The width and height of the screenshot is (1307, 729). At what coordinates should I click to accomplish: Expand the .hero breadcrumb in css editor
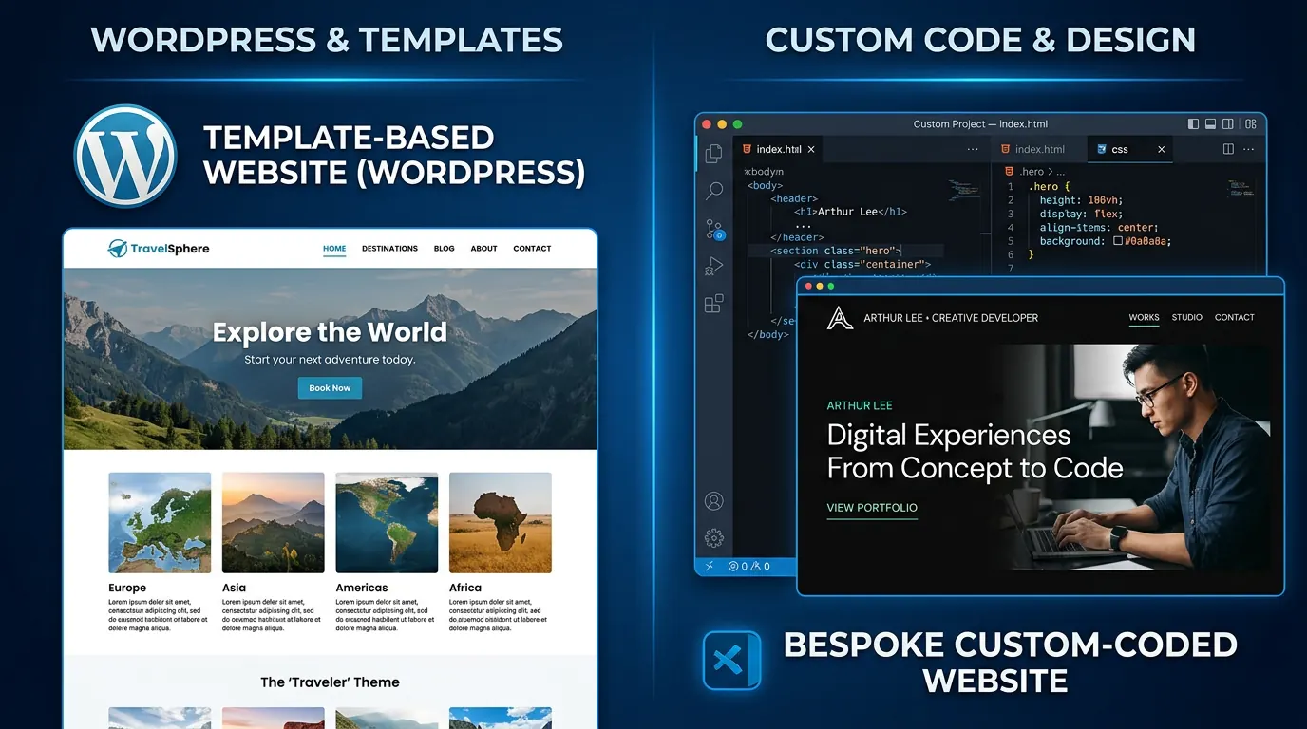tap(1032, 172)
